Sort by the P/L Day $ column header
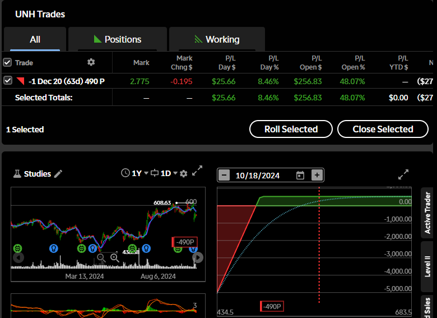Viewport: 437px width, 318px height. click(227, 62)
